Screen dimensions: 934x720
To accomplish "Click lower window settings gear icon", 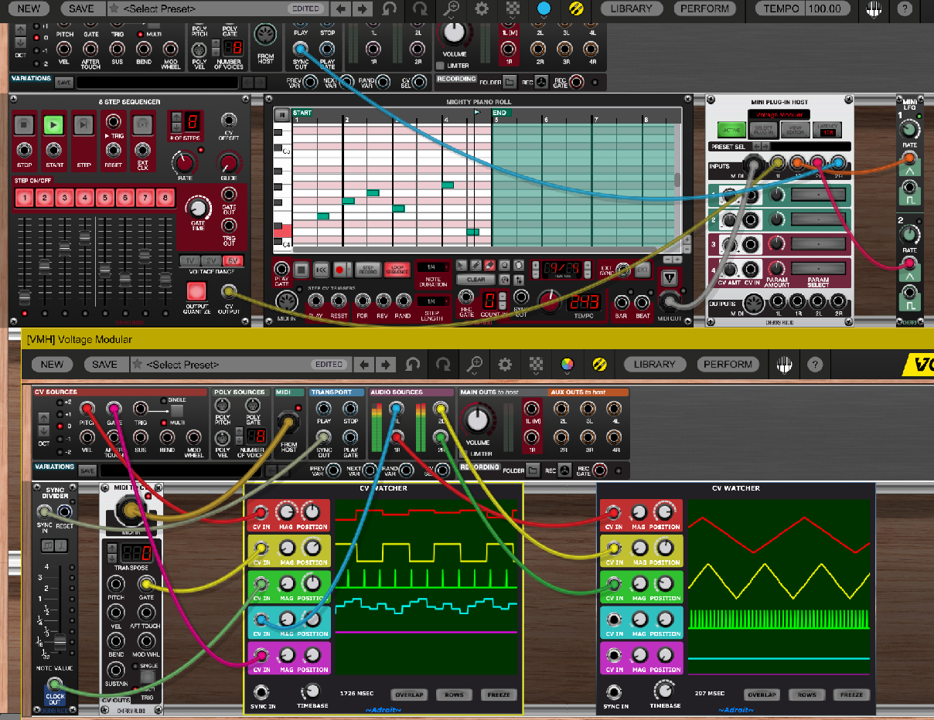I will pos(505,365).
